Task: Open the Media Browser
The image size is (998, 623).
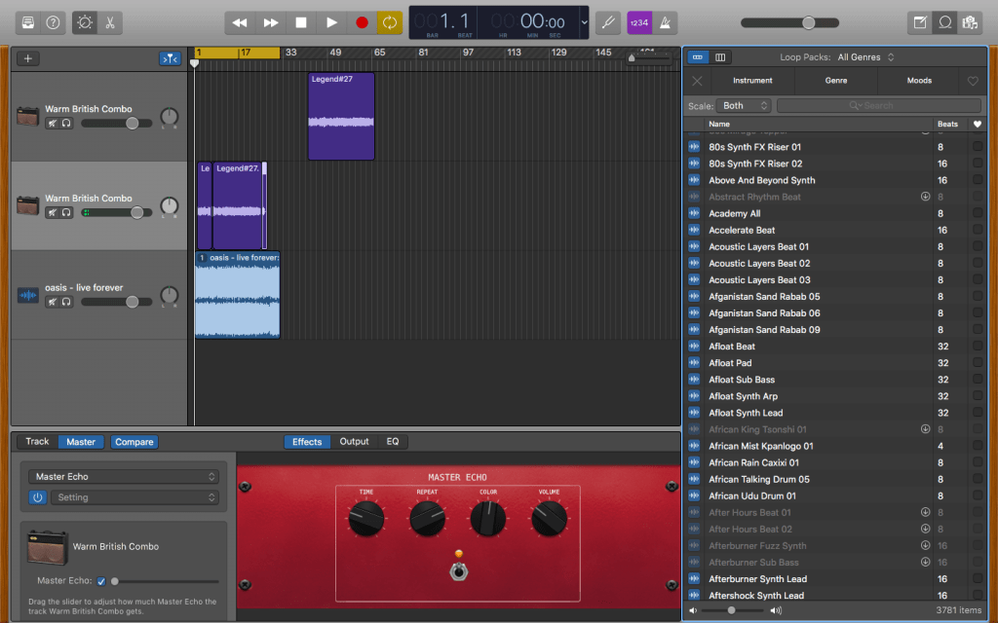Action: [x=969, y=21]
